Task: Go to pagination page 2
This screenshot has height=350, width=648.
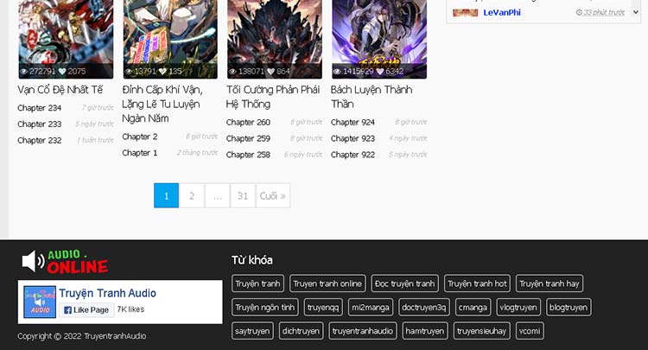Action: [192, 196]
